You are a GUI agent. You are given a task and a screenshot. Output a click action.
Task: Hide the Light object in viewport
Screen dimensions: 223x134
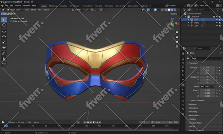(217, 26)
